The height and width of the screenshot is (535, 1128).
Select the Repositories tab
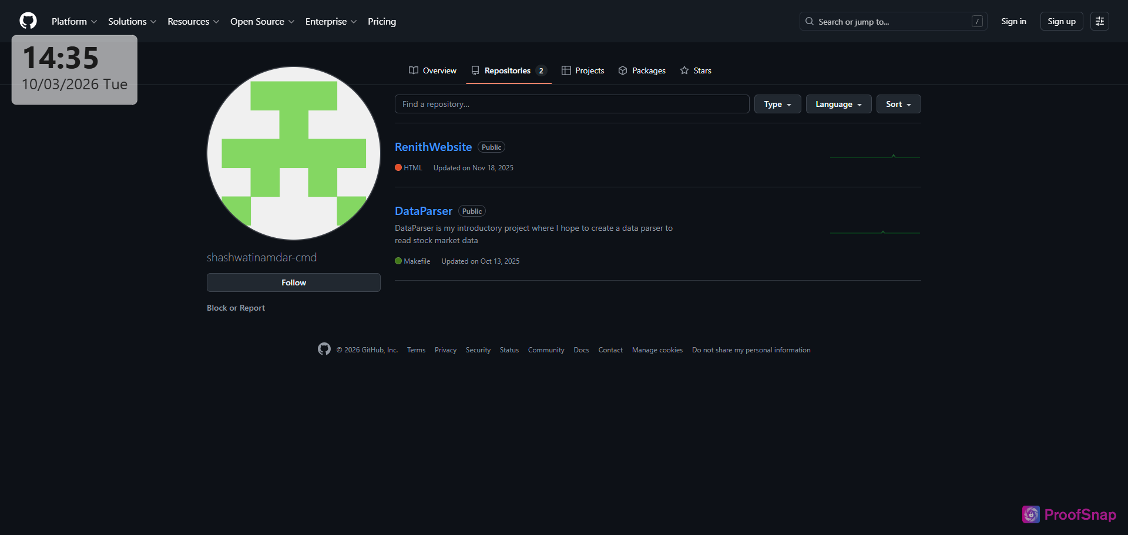tap(508, 70)
